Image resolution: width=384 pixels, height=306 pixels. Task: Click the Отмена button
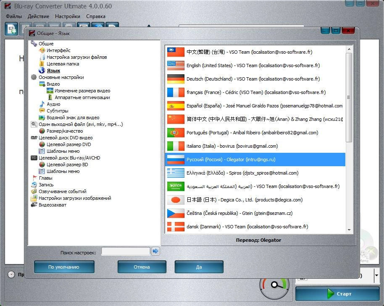[x=142, y=267]
